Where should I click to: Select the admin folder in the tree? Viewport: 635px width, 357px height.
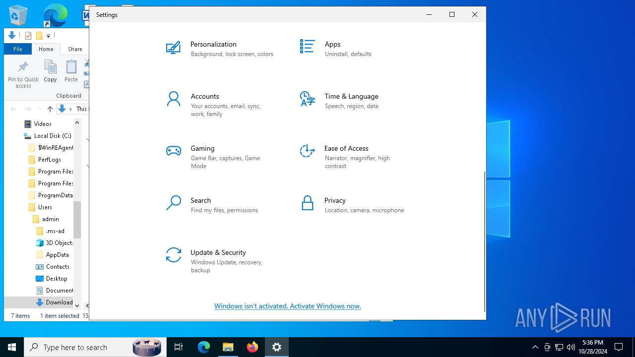50,219
